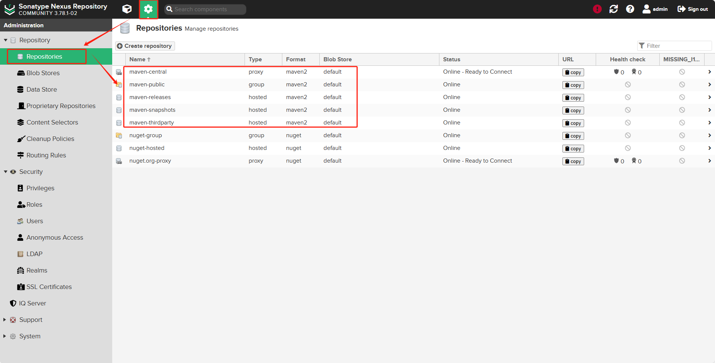Copy URL of maven-releases repository

point(573,98)
